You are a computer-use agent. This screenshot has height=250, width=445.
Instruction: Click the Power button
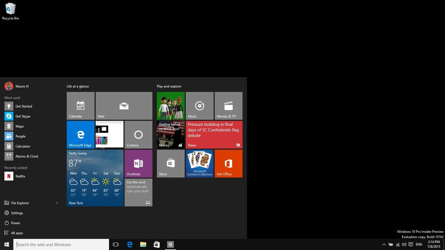click(x=16, y=223)
